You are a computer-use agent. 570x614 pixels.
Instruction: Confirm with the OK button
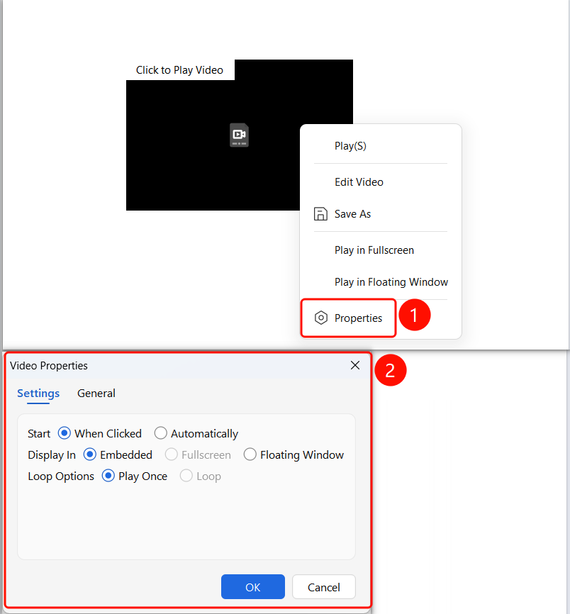[x=253, y=586]
